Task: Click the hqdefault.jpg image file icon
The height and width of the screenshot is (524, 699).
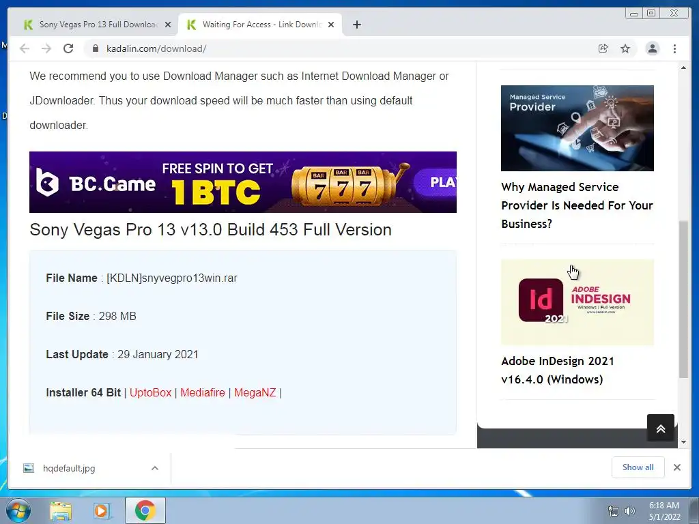Action: pos(29,468)
